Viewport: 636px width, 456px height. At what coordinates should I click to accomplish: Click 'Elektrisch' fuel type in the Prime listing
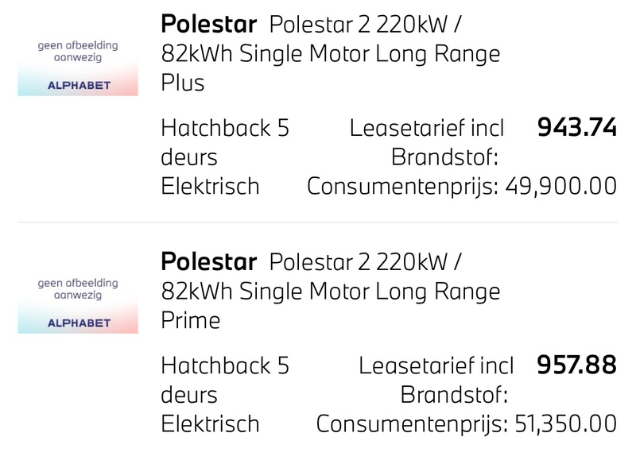pos(210,423)
